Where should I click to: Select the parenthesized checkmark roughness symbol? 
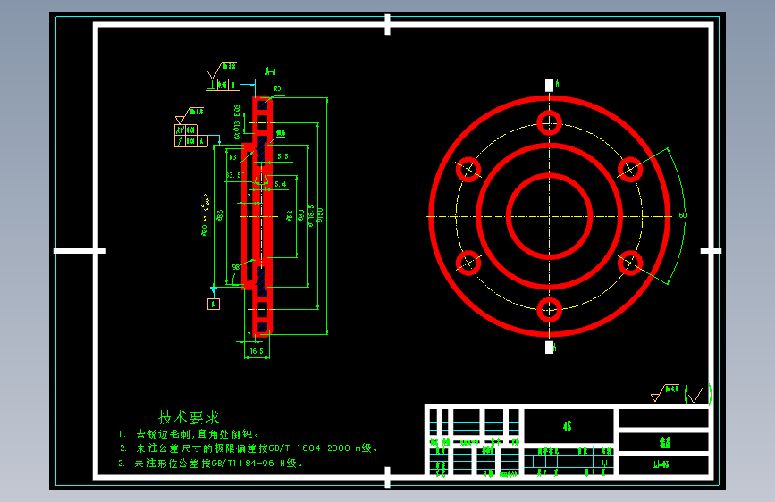[x=697, y=394]
